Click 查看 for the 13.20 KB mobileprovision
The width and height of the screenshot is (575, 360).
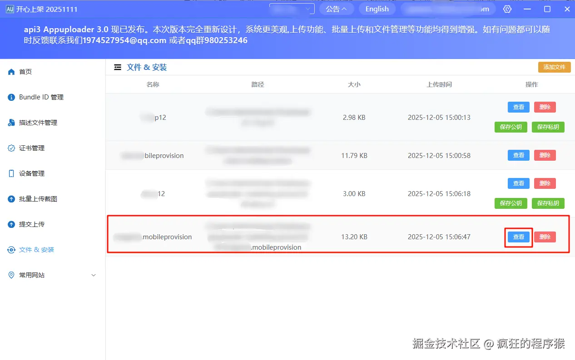point(519,237)
